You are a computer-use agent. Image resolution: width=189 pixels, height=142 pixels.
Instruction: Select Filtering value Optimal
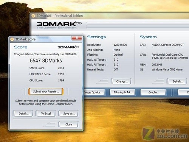118,55
